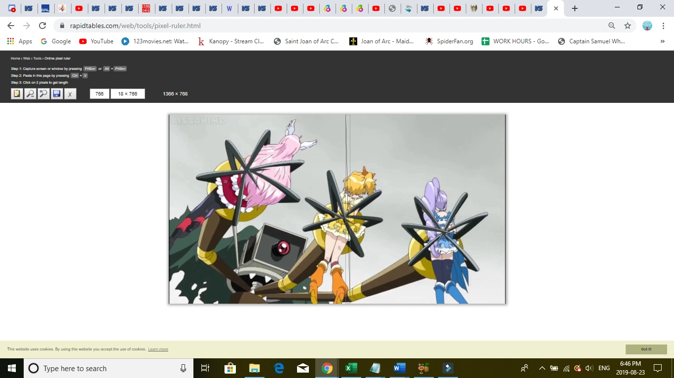Reload the pixel ruler page

click(x=42, y=26)
